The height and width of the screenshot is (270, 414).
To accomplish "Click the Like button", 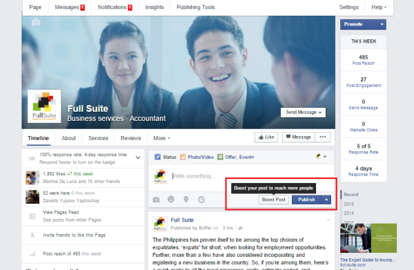I will point(266,137).
